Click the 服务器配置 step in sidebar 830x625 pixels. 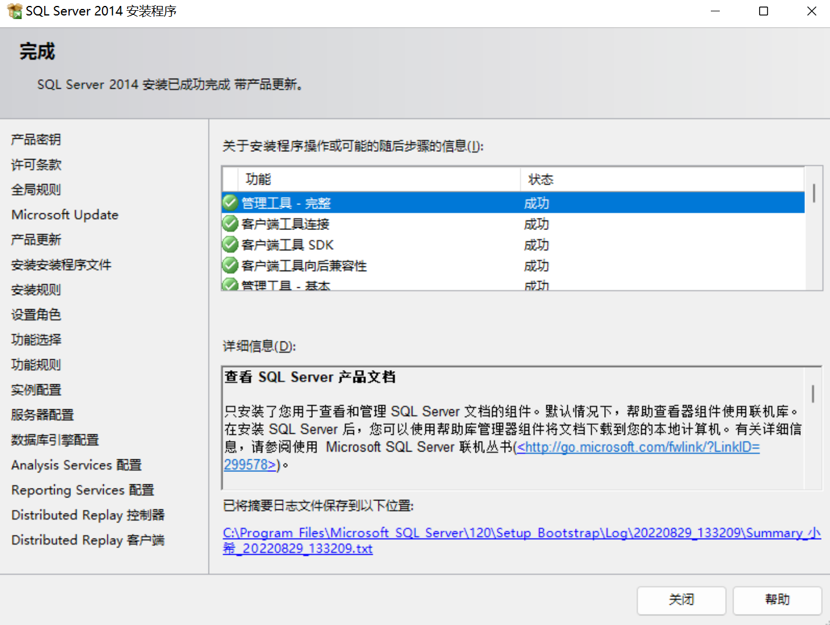pos(42,415)
